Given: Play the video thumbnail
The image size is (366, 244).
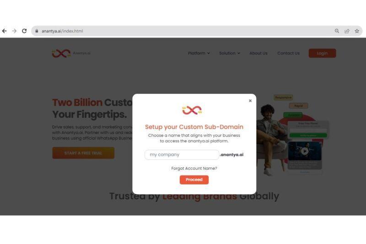Looking at the screenshot, I should [x=305, y=151].
